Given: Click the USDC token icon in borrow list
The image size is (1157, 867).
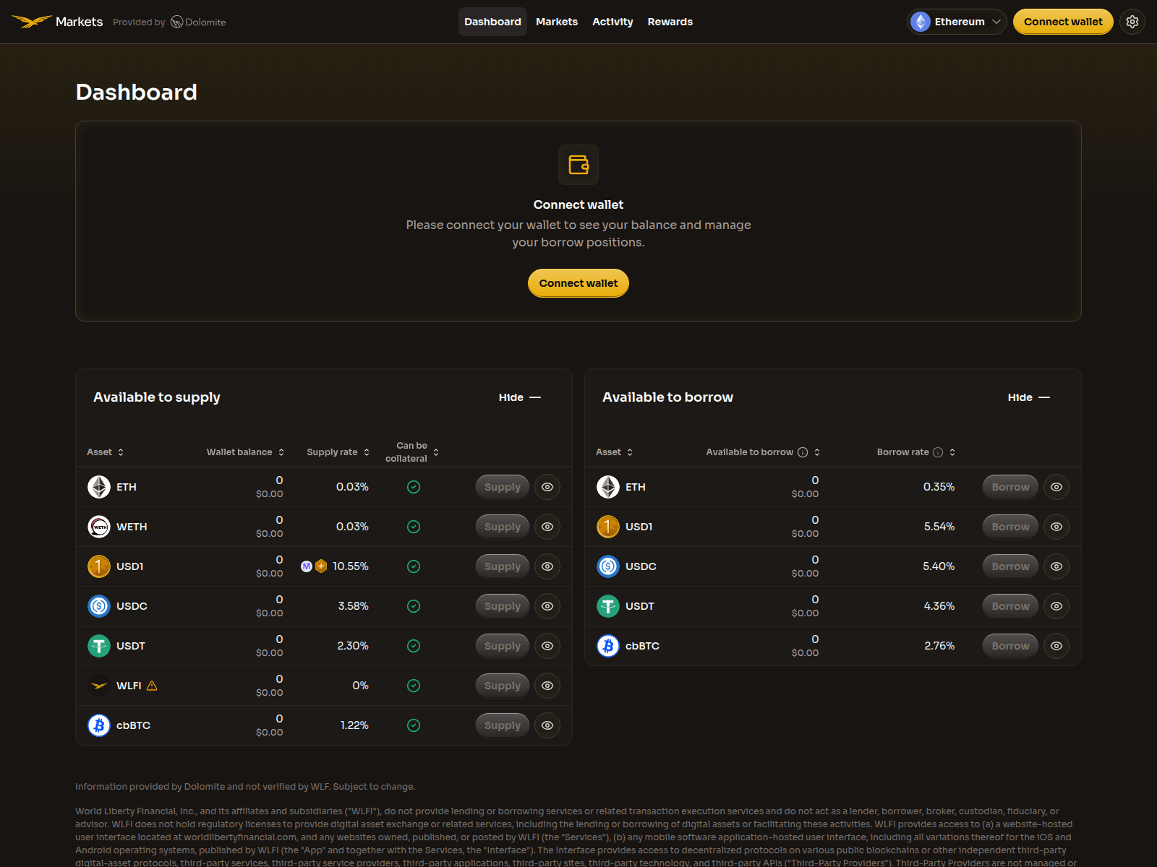Looking at the screenshot, I should pyautogui.click(x=608, y=566).
